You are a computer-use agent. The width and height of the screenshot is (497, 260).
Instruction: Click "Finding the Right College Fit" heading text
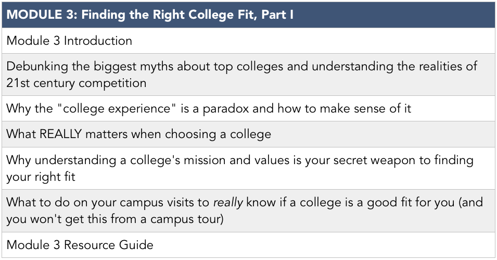point(169,15)
